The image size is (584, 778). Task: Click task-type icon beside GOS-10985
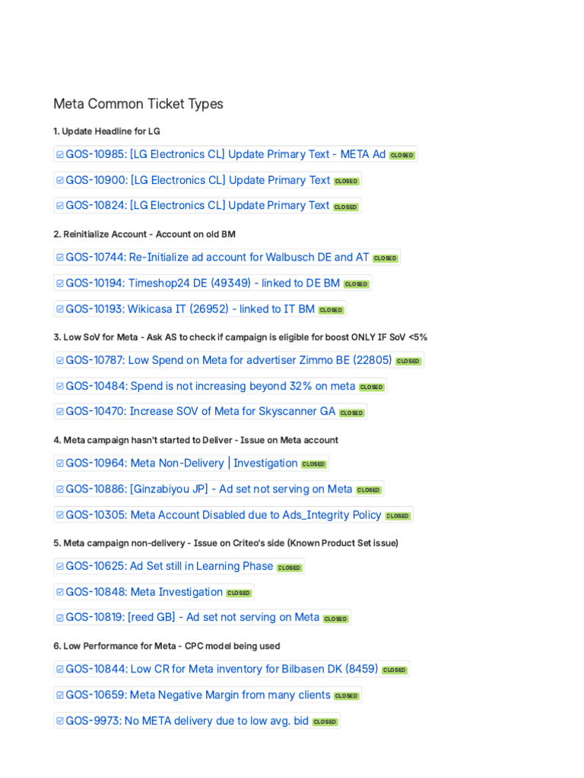[60, 154]
